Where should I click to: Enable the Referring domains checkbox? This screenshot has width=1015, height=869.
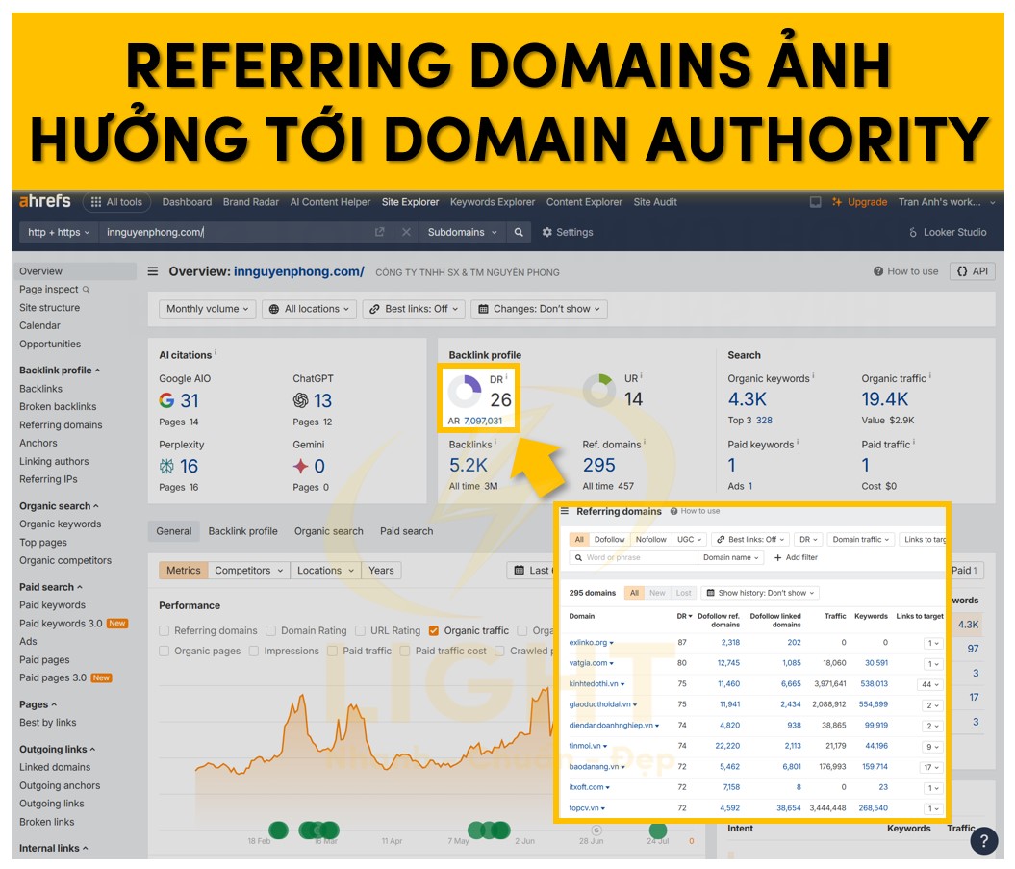tap(165, 630)
